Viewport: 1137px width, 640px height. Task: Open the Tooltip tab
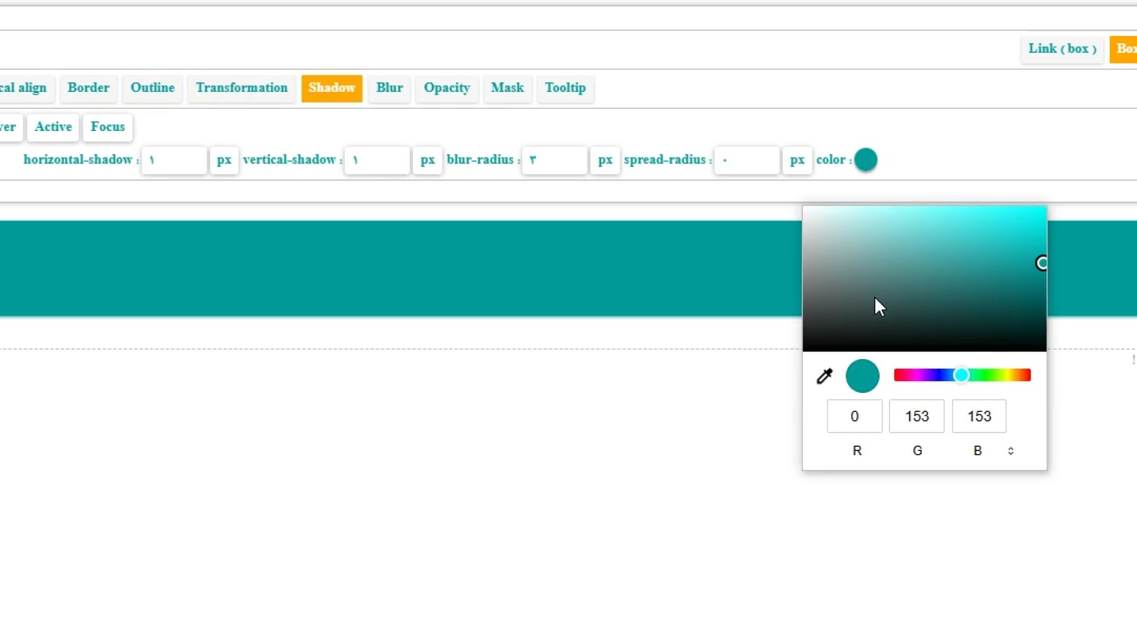(565, 88)
